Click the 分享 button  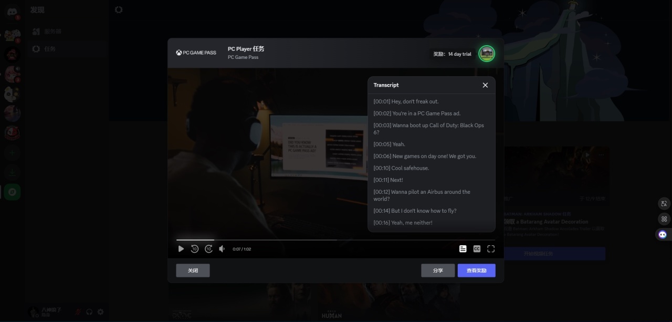438,271
